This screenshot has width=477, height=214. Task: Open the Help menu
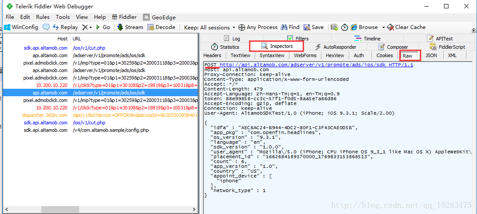click(x=100, y=17)
